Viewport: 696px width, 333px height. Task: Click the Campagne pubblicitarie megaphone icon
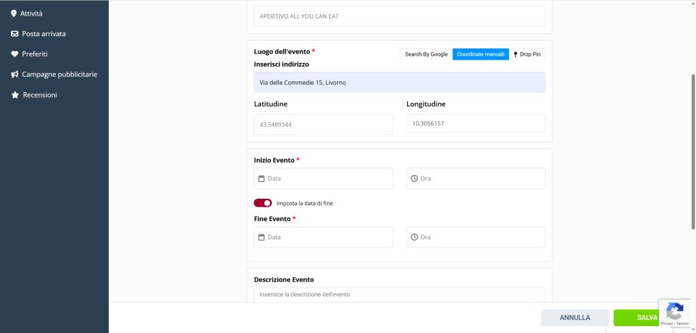click(15, 74)
